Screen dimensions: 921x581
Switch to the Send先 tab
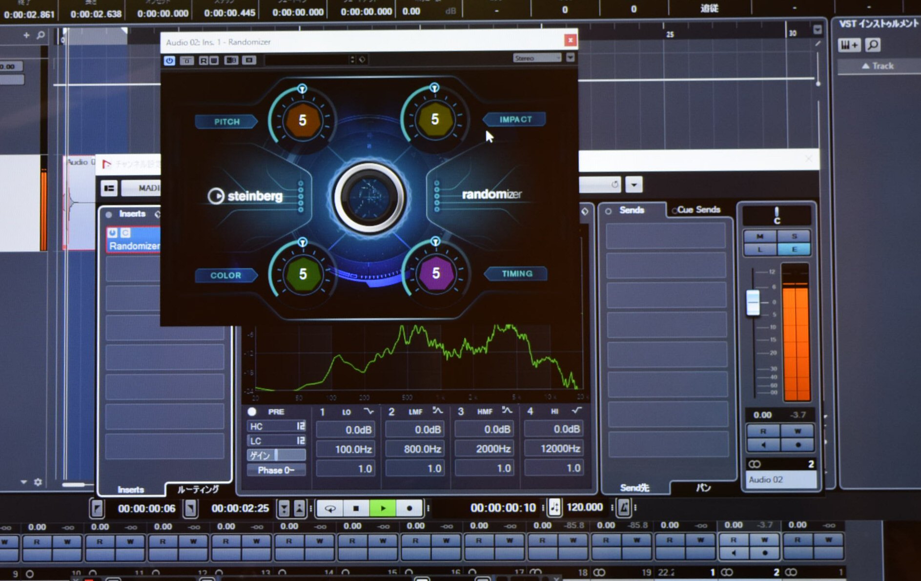pyautogui.click(x=634, y=487)
